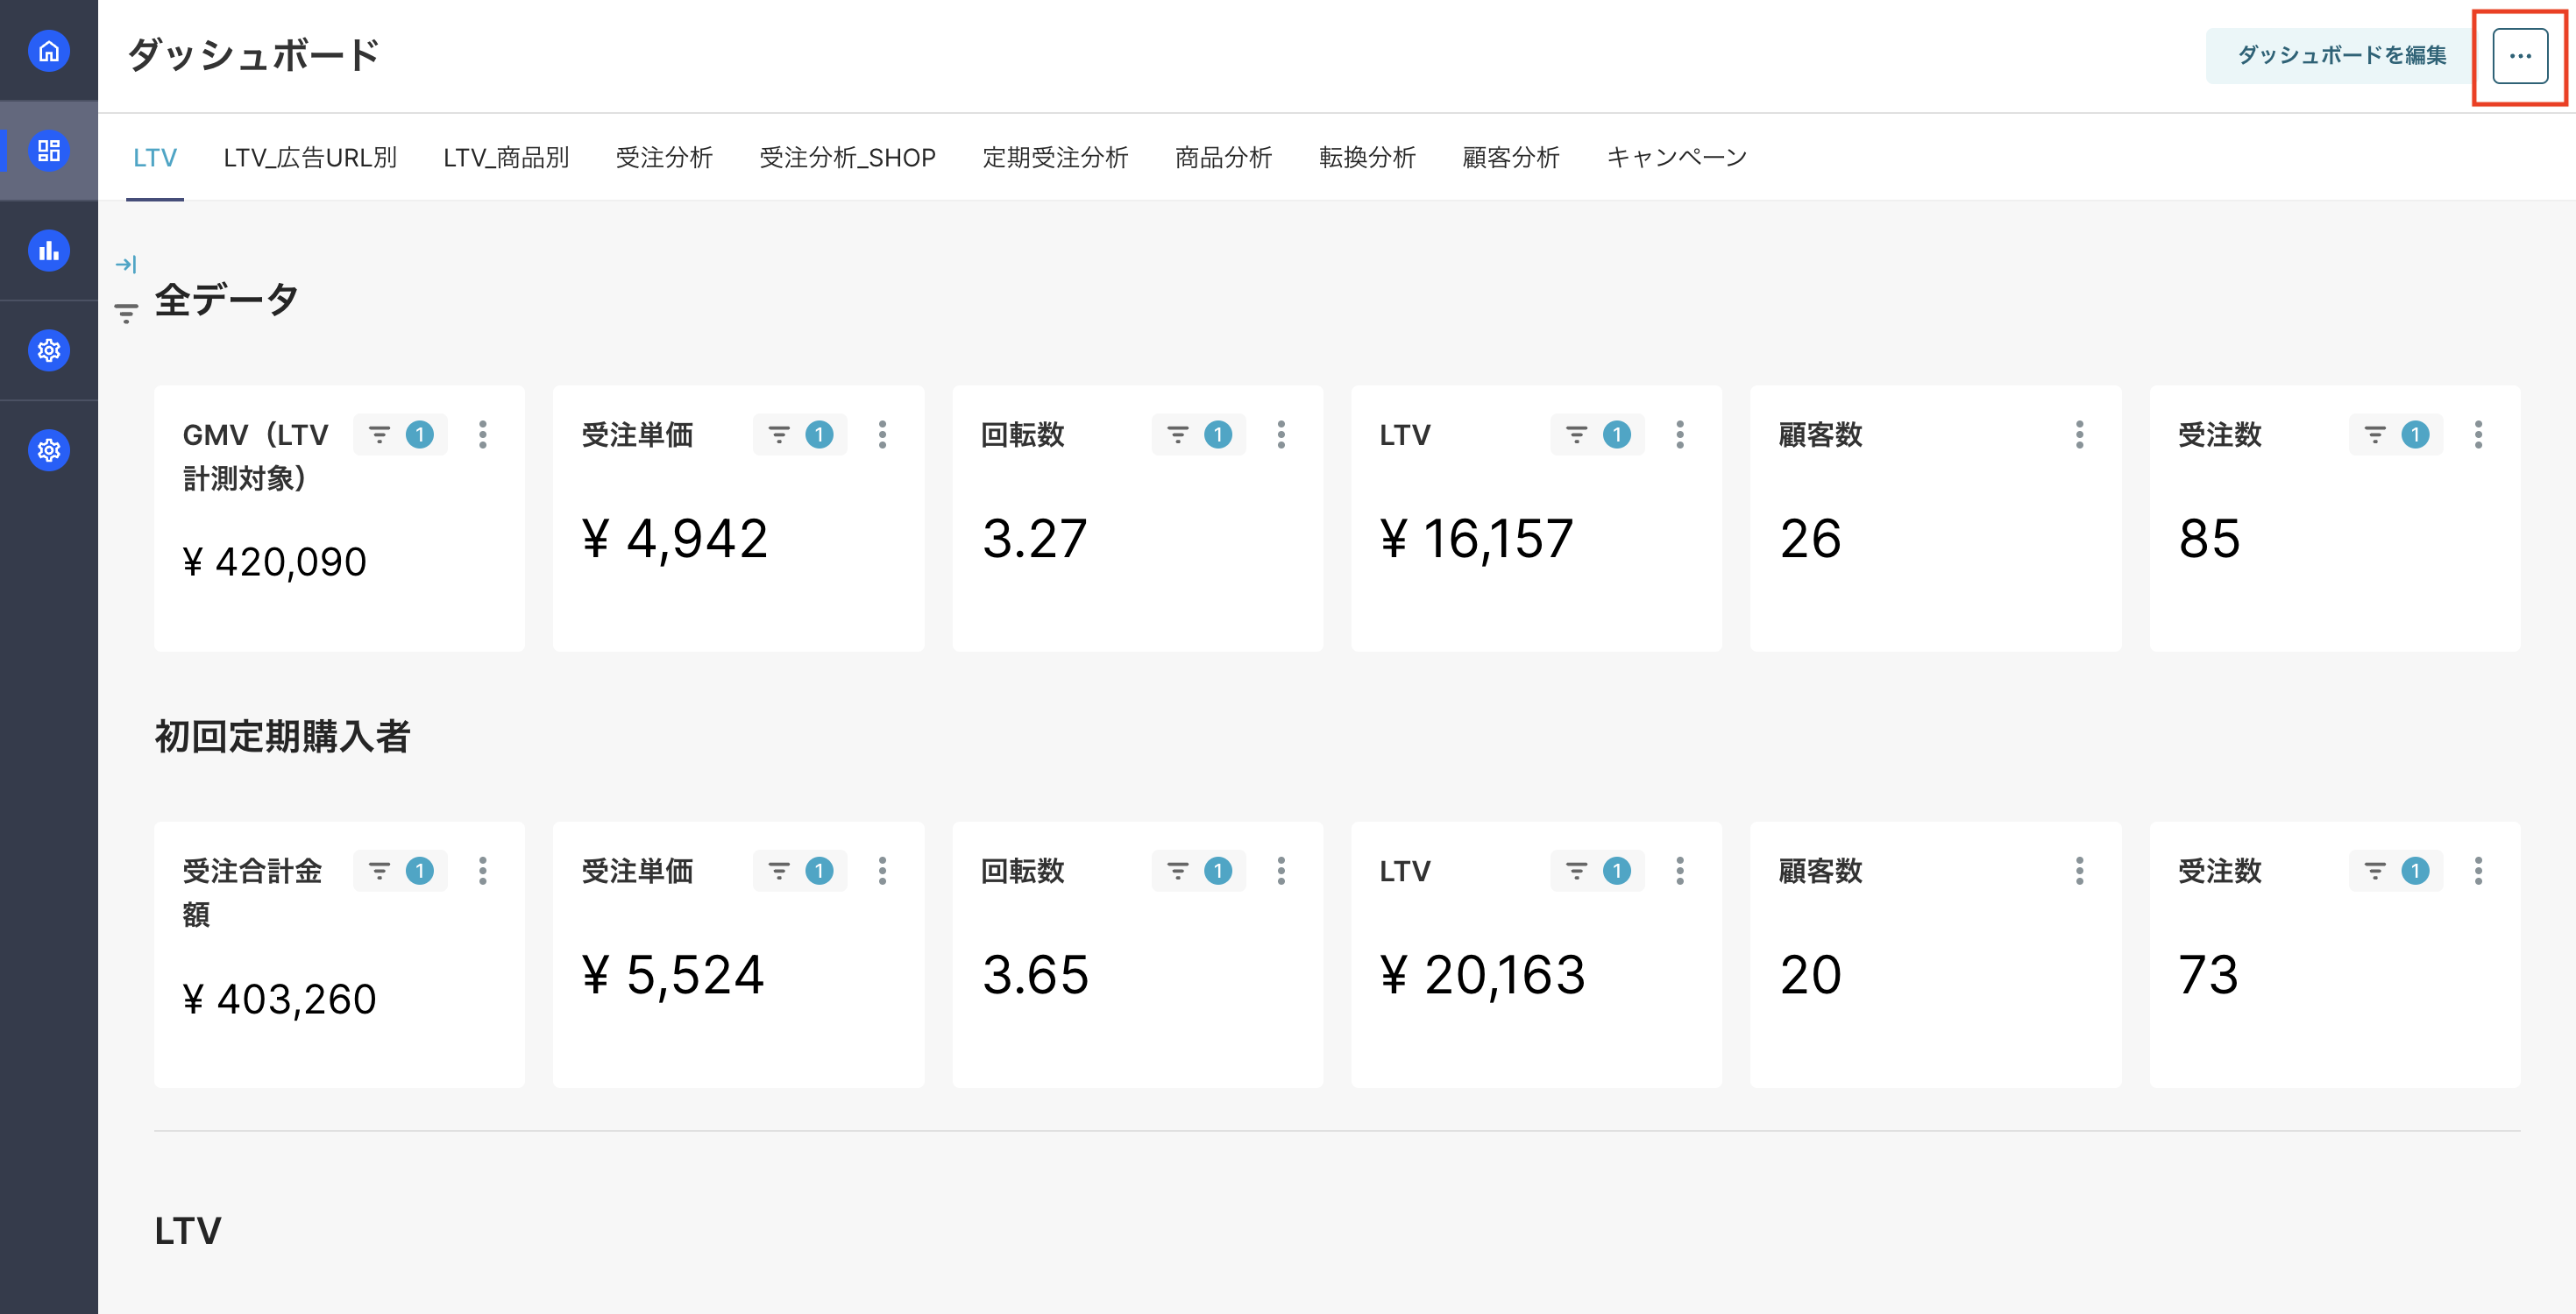Click the 3.27 rotation value

click(x=1034, y=540)
